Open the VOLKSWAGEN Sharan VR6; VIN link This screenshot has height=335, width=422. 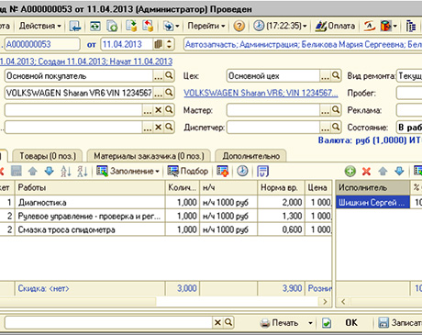[x=261, y=93]
